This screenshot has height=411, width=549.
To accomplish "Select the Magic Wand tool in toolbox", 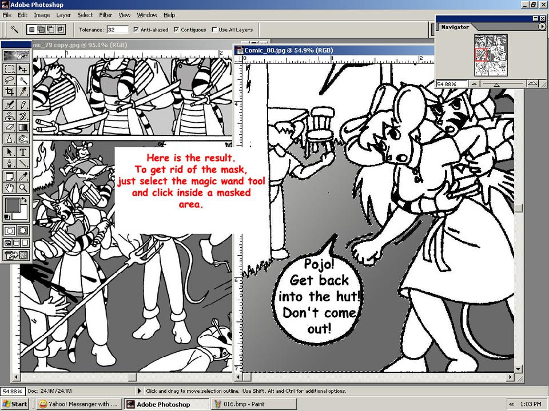I will [23, 80].
